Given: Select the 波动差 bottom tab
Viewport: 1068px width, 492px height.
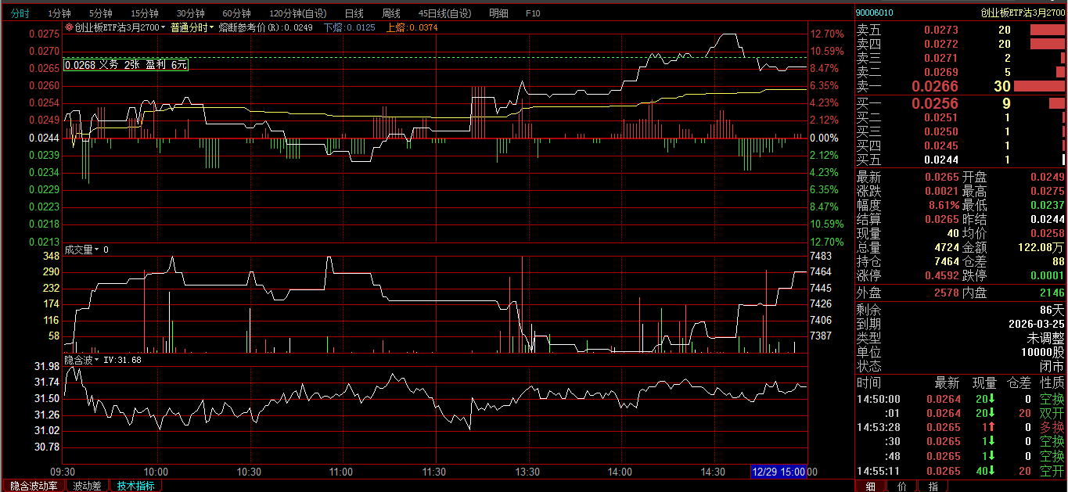Looking at the screenshot, I should point(87,486).
